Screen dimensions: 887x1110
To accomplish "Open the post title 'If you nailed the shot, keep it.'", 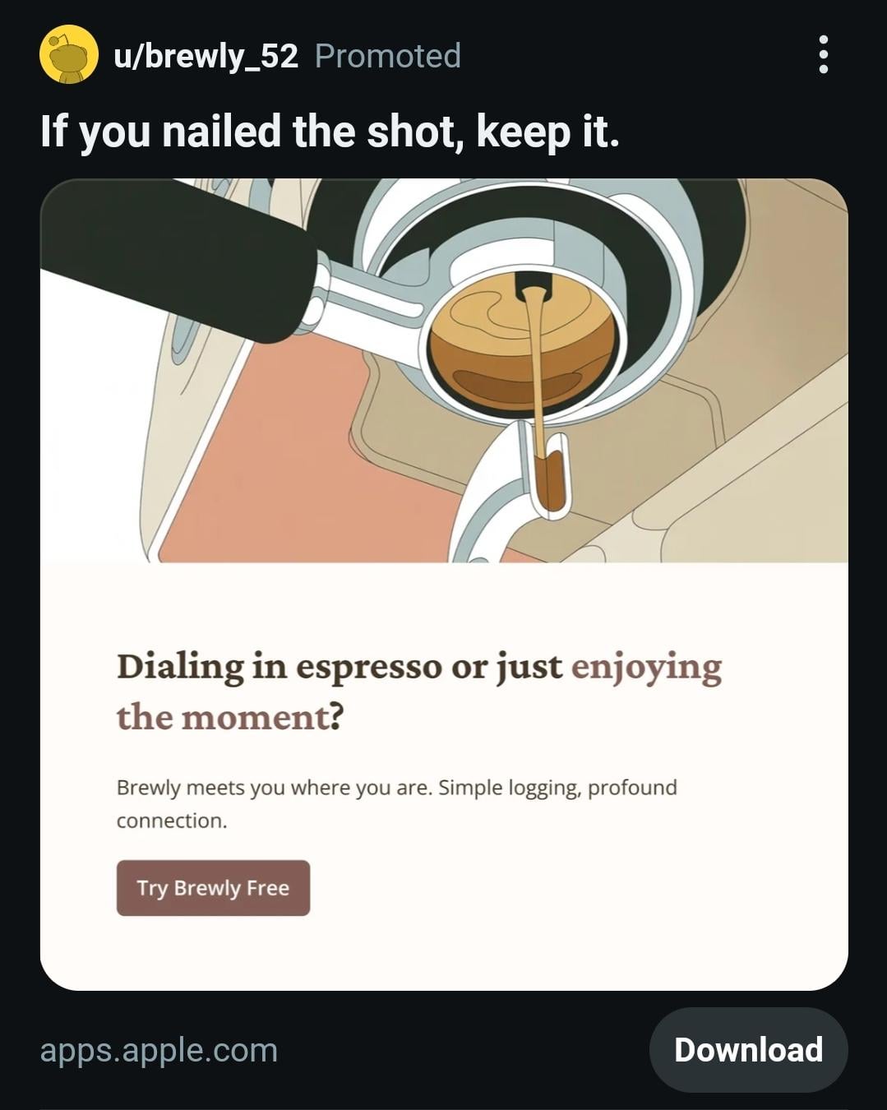I will [x=330, y=132].
